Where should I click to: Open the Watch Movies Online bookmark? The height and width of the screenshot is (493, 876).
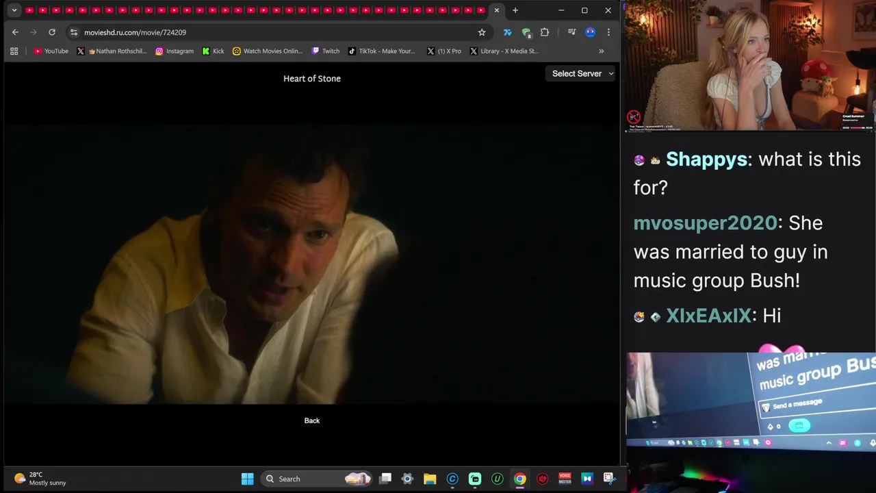point(268,51)
